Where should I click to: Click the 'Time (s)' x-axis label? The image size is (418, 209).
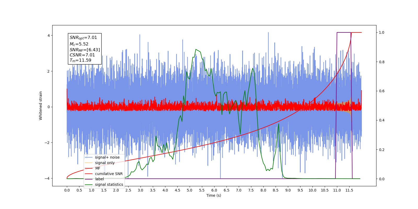pos(214,195)
